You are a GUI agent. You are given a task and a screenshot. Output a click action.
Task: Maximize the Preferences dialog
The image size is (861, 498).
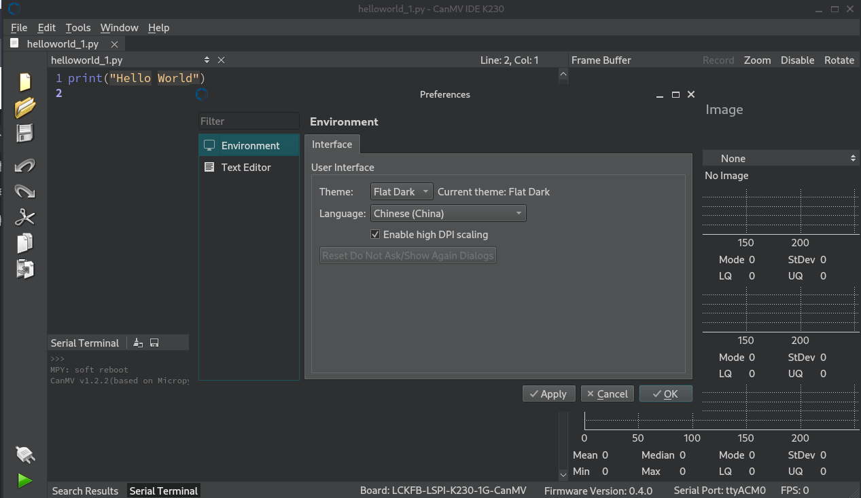(x=675, y=95)
